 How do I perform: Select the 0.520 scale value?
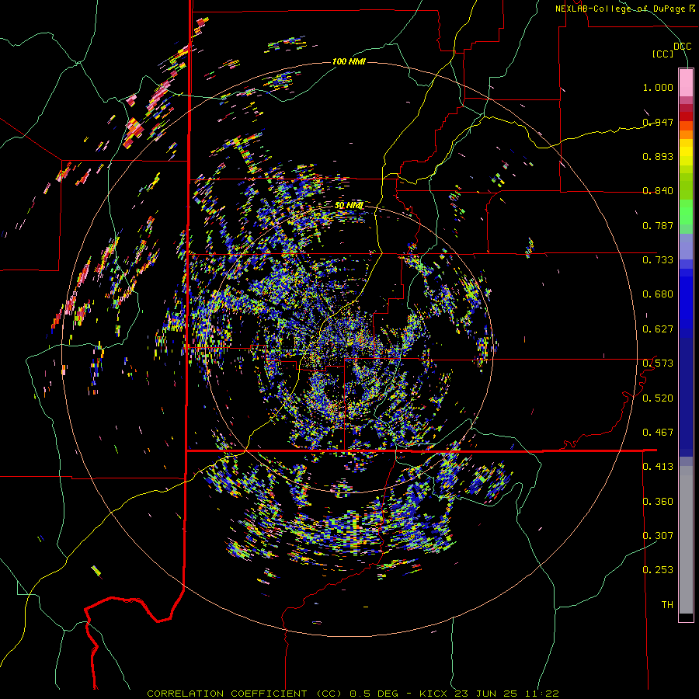point(658,398)
